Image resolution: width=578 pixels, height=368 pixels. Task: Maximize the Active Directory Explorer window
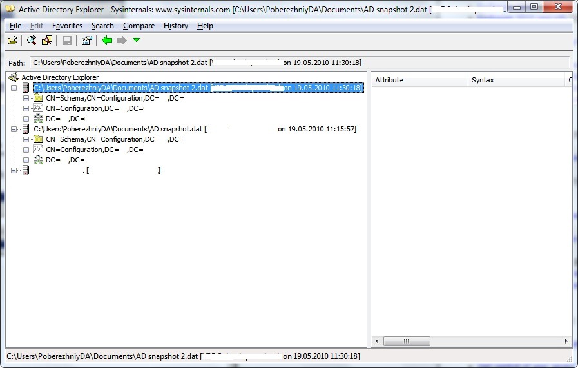point(534,7)
